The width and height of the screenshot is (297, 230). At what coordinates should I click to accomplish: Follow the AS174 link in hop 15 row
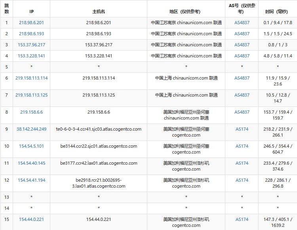point(242,219)
